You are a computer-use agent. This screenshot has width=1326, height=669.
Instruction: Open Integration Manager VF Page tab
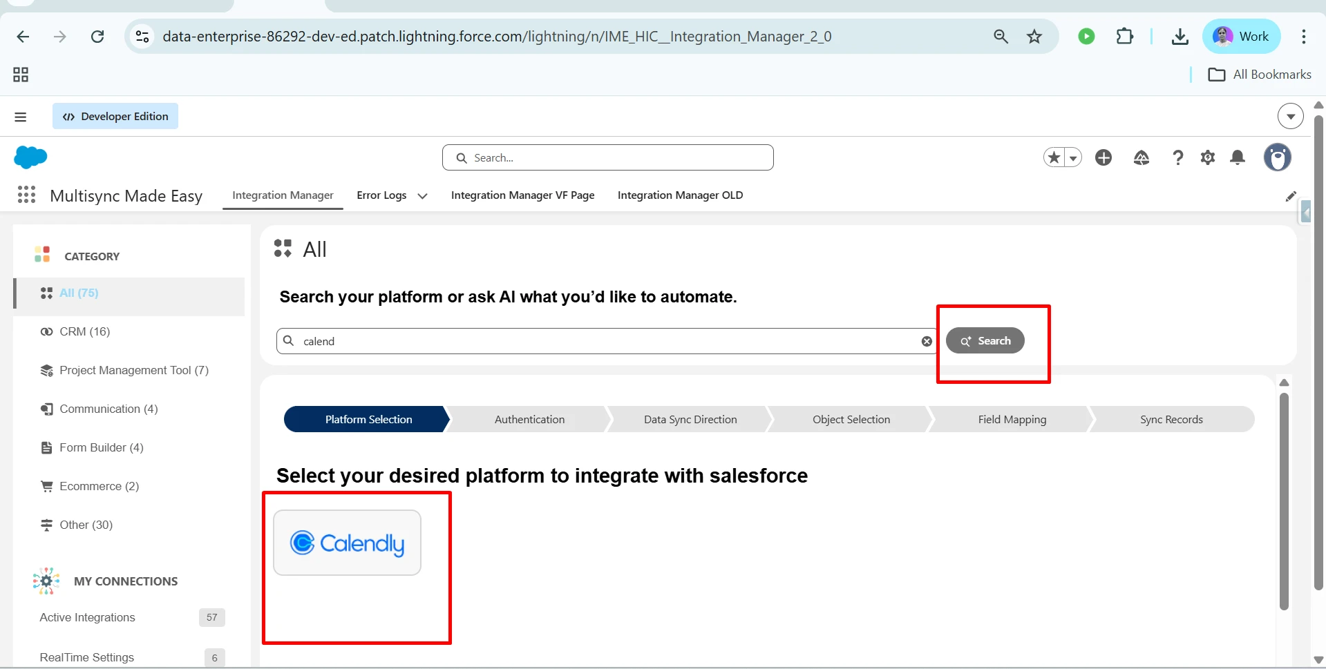pyautogui.click(x=522, y=195)
